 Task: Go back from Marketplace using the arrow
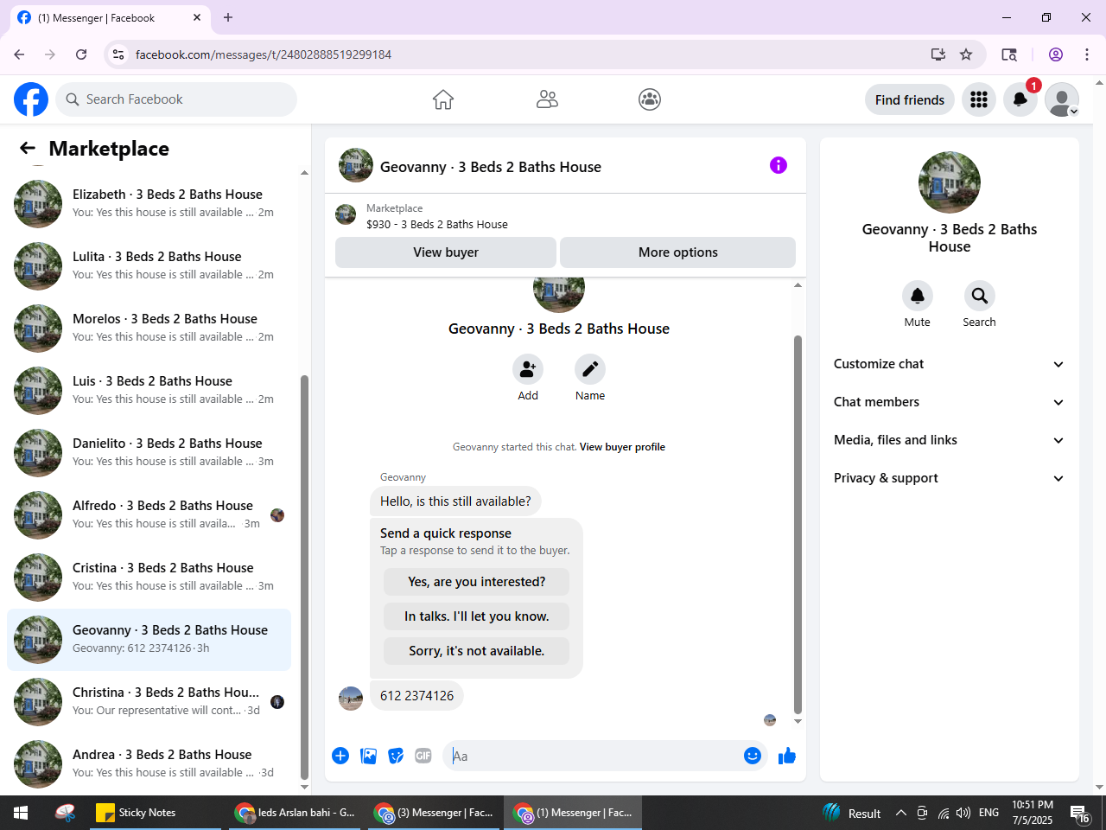[28, 149]
